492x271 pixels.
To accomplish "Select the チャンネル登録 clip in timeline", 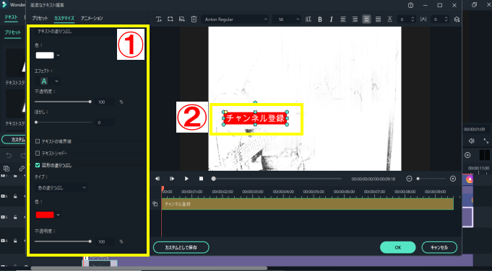I will pyautogui.click(x=308, y=204).
